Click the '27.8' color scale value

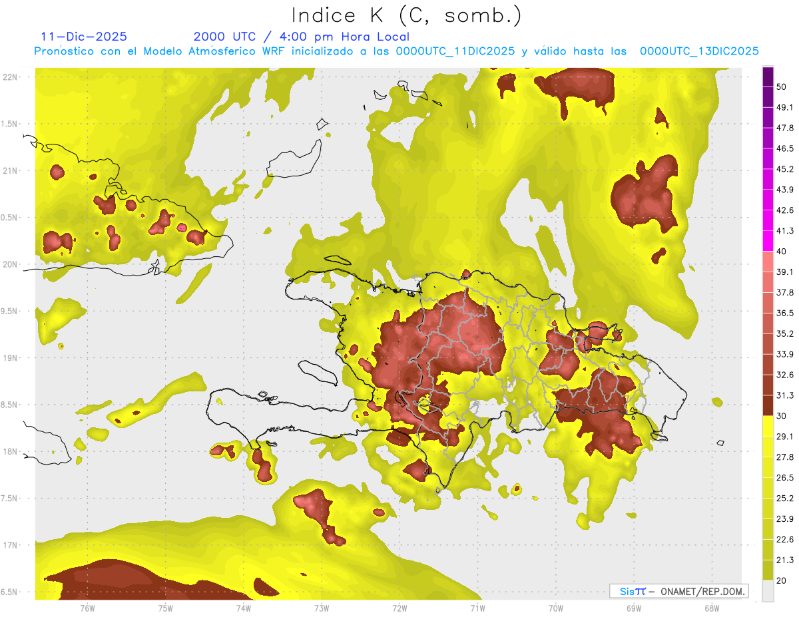tap(785, 457)
